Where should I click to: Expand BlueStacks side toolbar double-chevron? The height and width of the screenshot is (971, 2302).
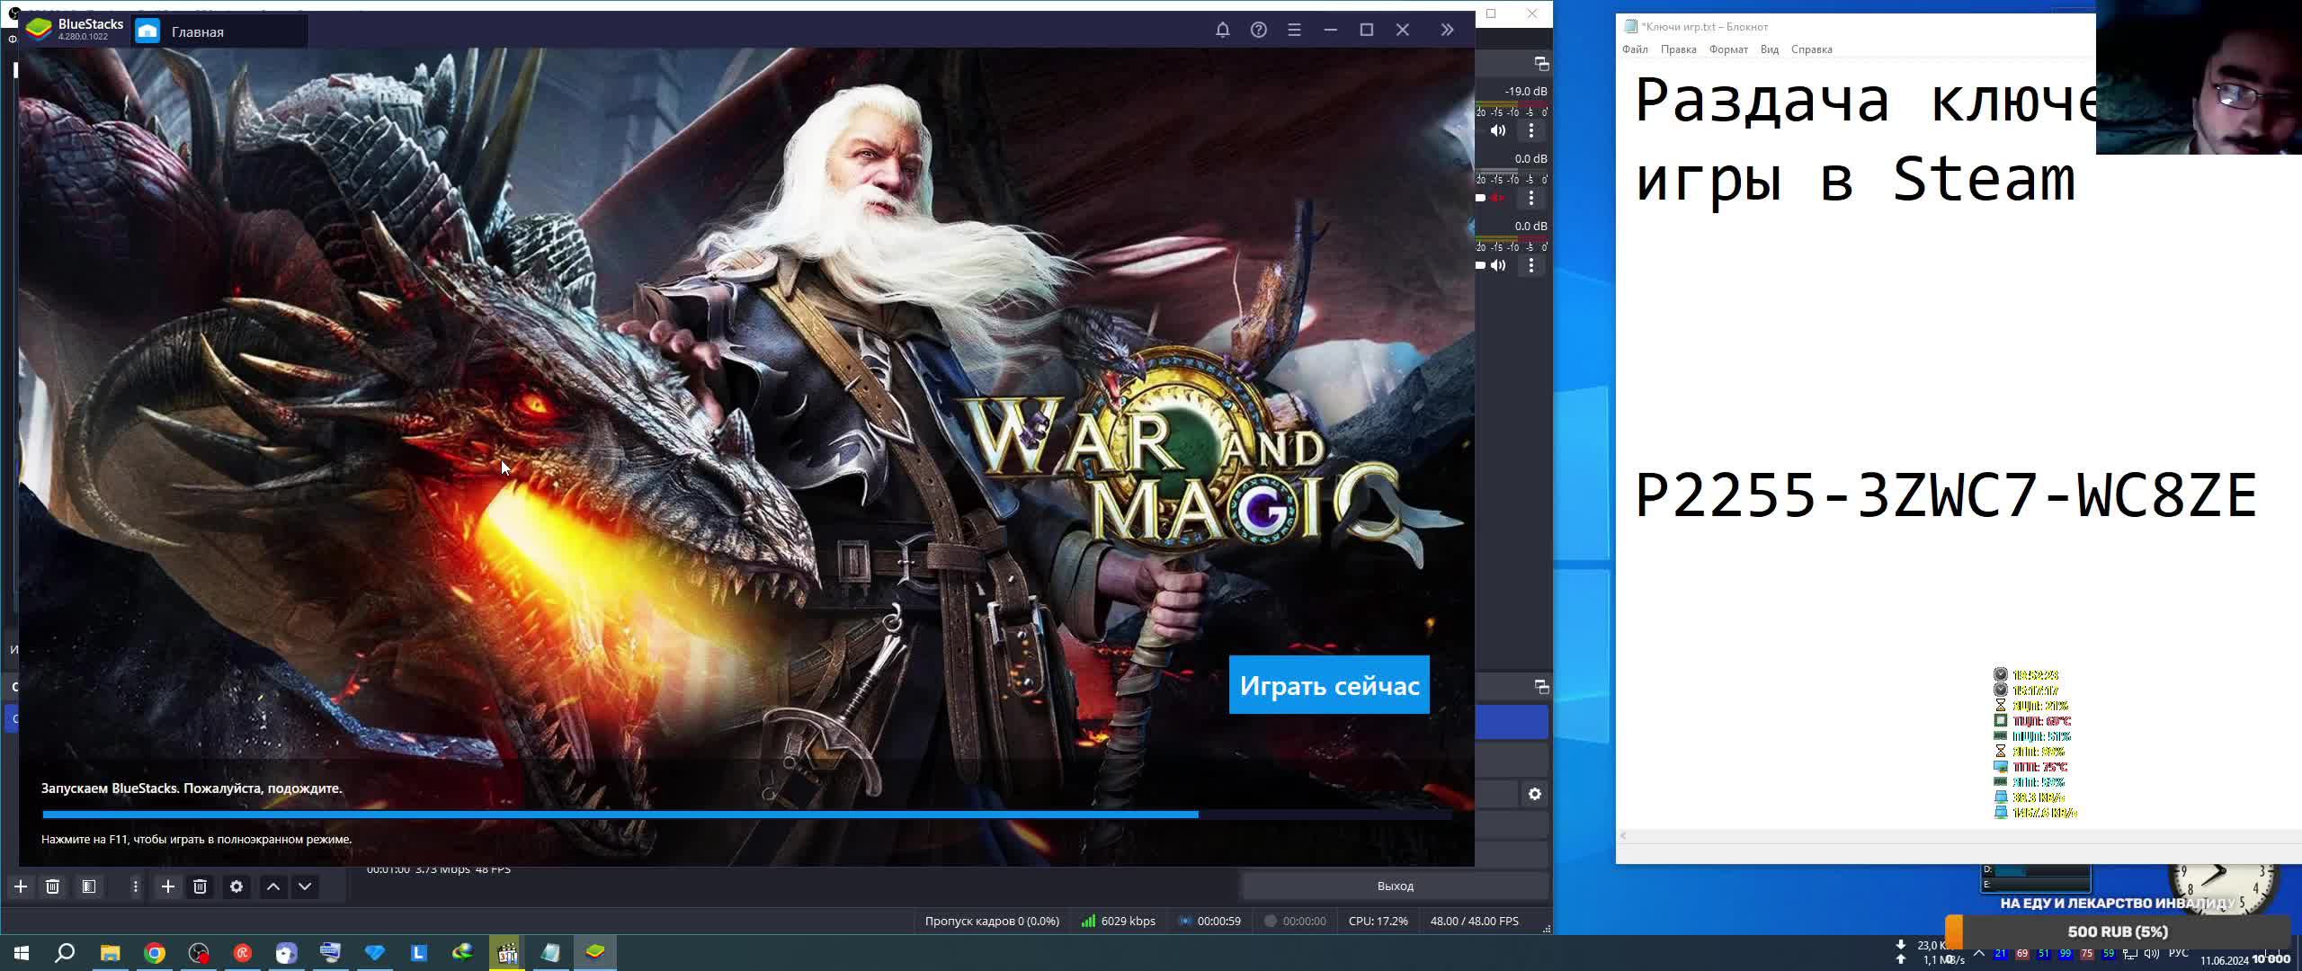tap(1447, 30)
